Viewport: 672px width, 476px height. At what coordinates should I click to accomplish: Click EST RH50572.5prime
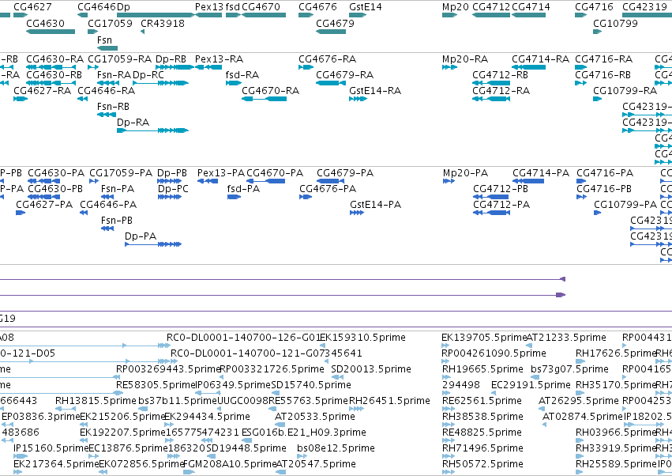(x=482, y=464)
